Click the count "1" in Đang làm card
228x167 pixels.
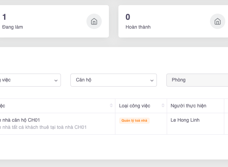(x=4, y=17)
